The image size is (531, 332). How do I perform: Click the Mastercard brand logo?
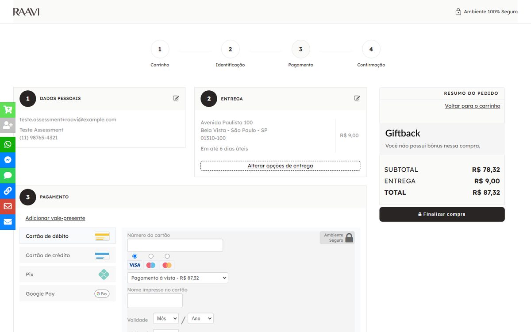(167, 265)
